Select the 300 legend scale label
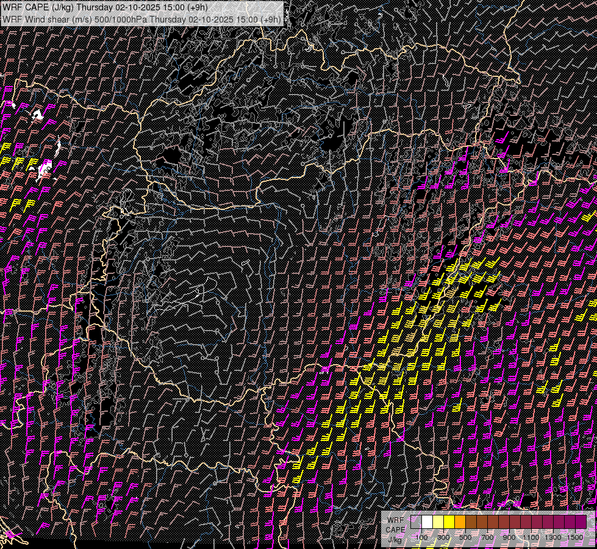 pyautogui.click(x=443, y=537)
